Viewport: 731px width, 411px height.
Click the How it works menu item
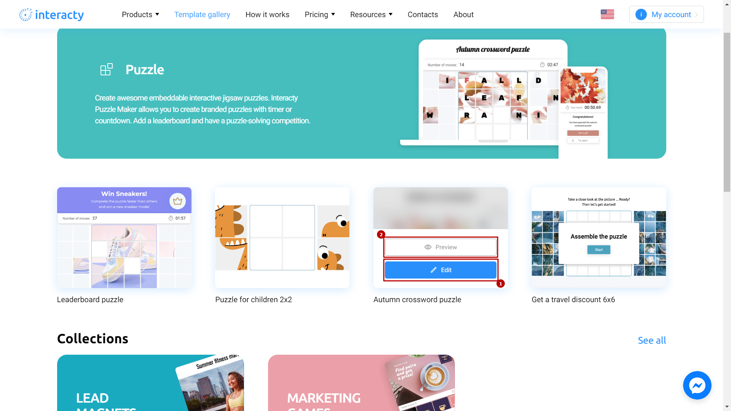(268, 14)
